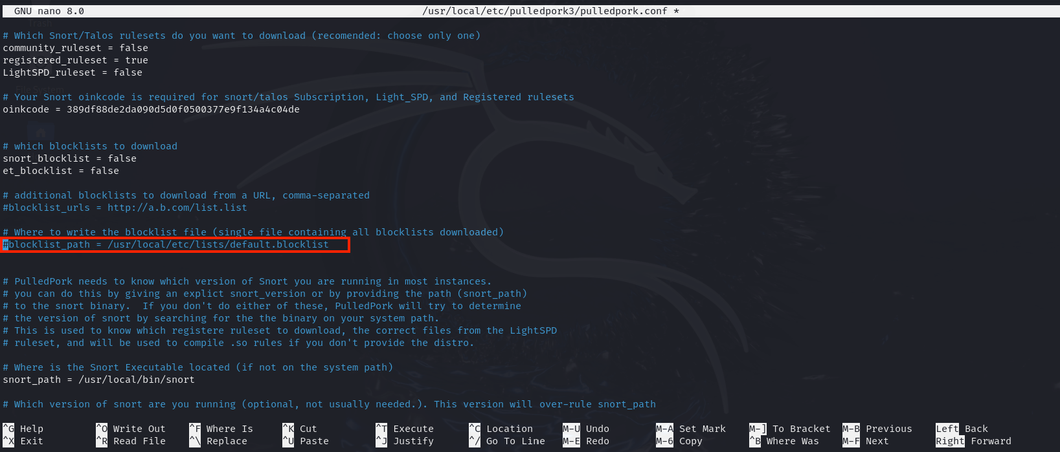Viewport: 1060px width, 452px height.
Task: Click the 'Where is the Snort Executable located' comment
Action: coord(197,367)
